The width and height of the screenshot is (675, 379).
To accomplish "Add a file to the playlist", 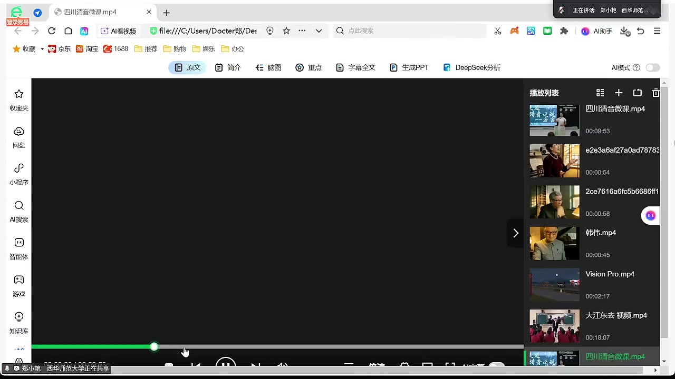I will 619,93.
